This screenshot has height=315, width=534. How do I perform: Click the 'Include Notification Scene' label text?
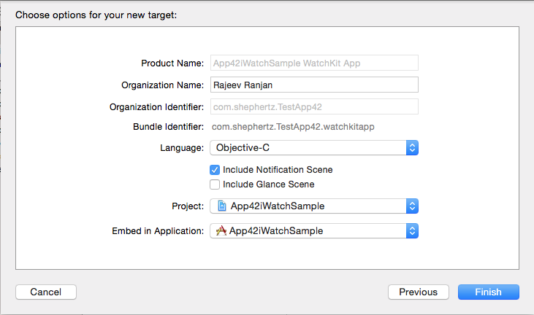278,170
